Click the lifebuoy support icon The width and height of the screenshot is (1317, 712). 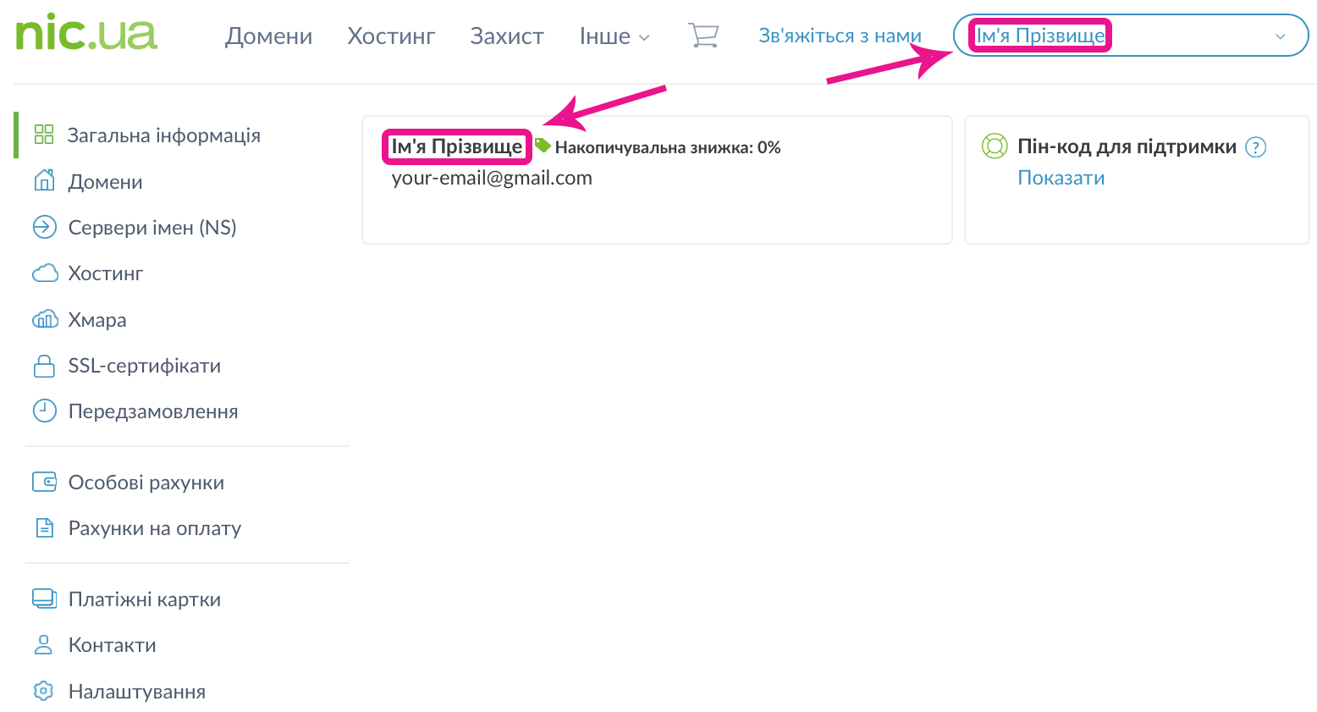[995, 146]
